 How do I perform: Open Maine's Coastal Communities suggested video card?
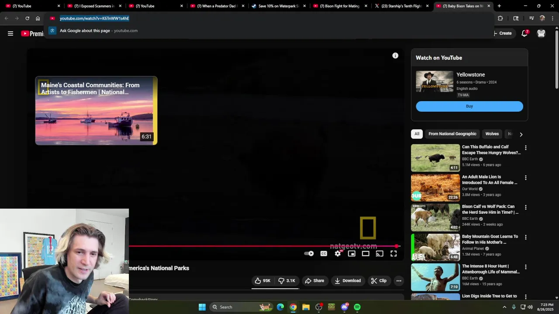tap(96, 110)
